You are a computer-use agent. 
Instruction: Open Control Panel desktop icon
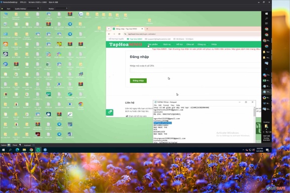click(x=6, y=35)
